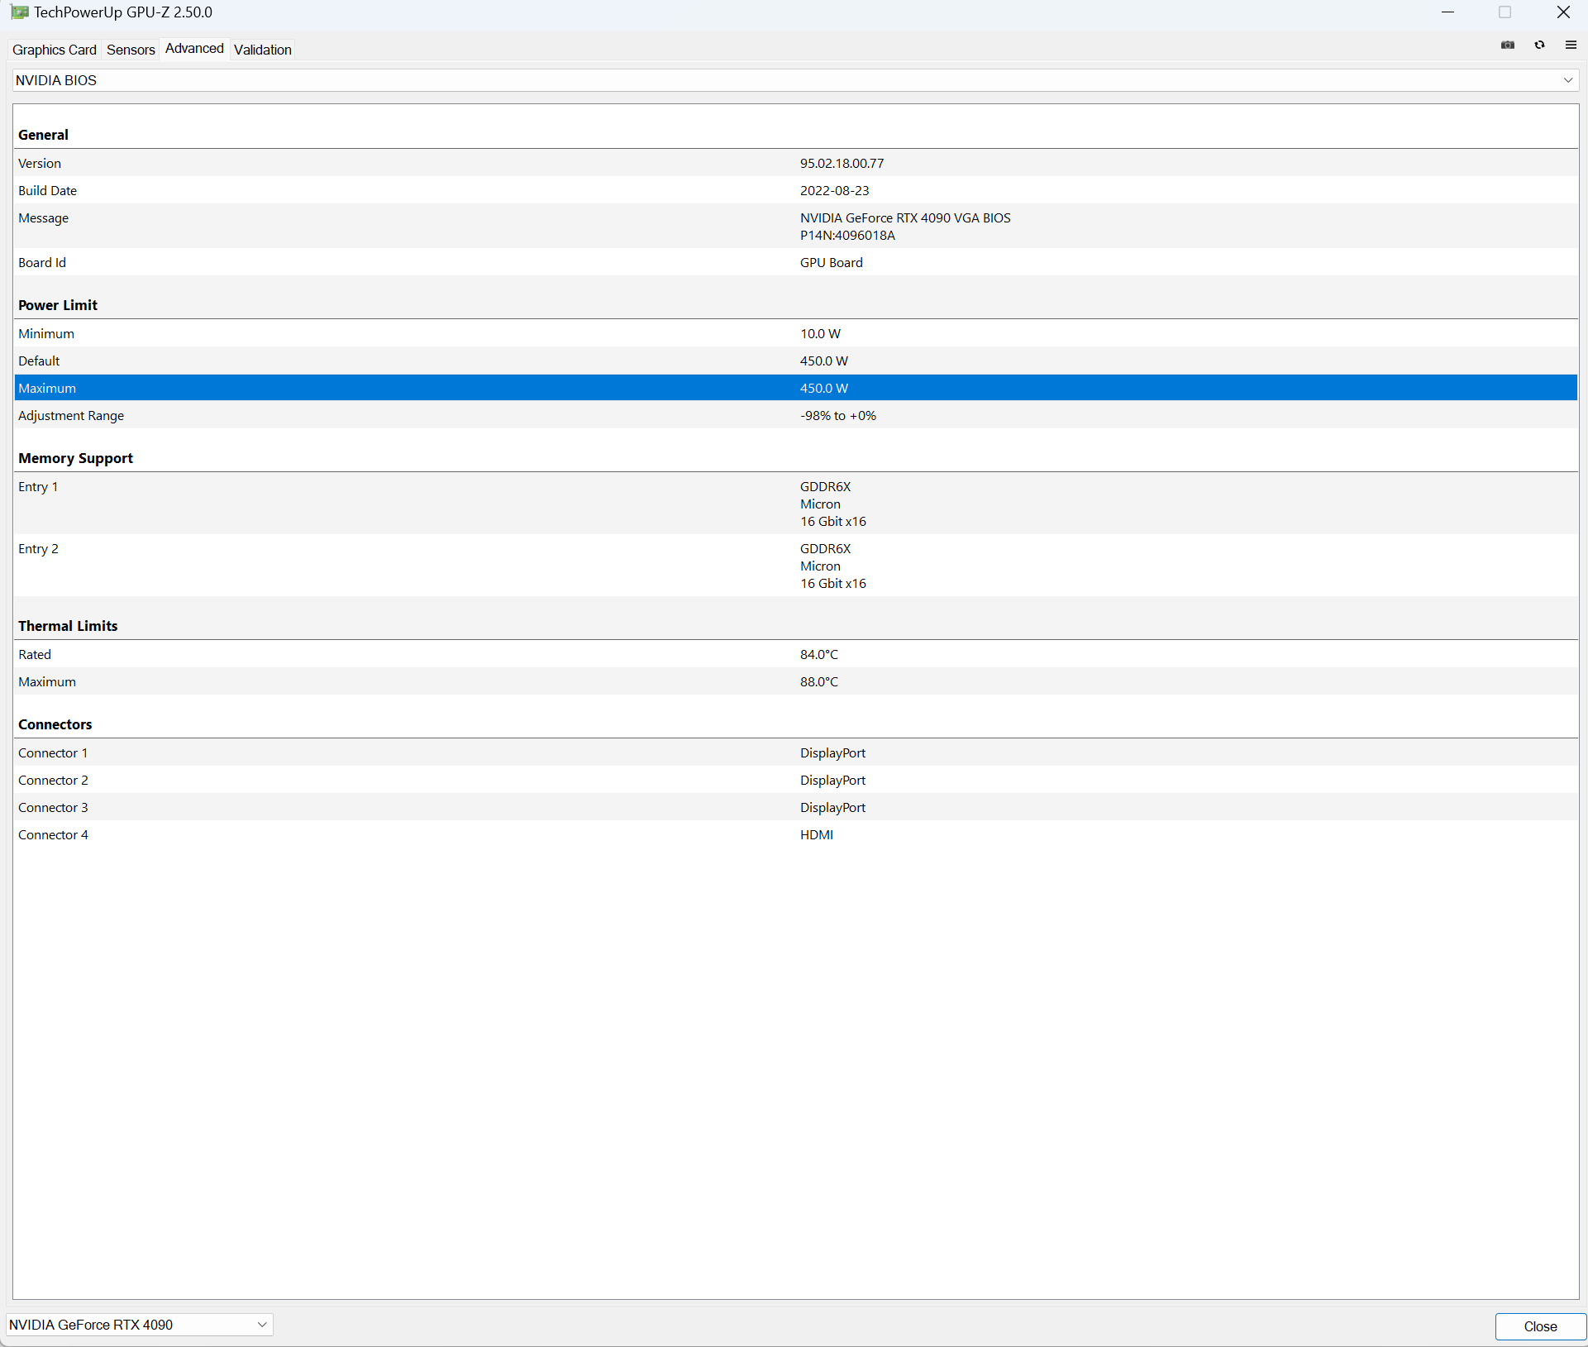Open the hamburger menu icon
Image resolution: width=1588 pixels, height=1347 pixels.
[x=1571, y=45]
